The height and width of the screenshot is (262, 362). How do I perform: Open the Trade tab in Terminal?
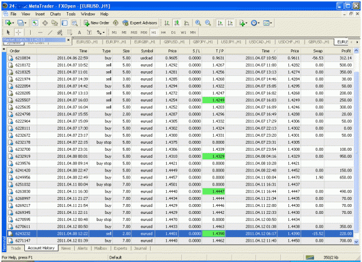(x=16, y=248)
